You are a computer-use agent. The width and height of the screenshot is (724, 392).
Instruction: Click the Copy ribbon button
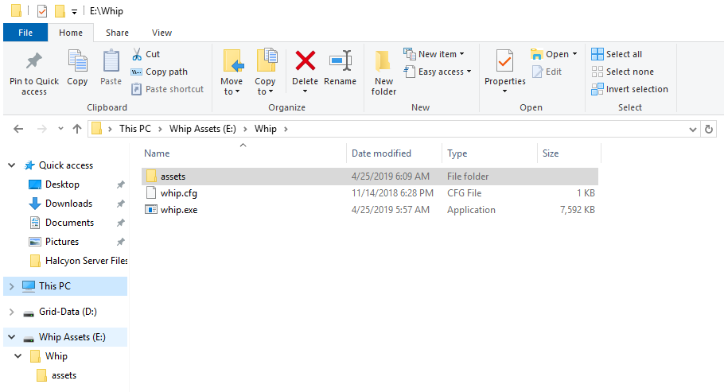[x=77, y=68]
